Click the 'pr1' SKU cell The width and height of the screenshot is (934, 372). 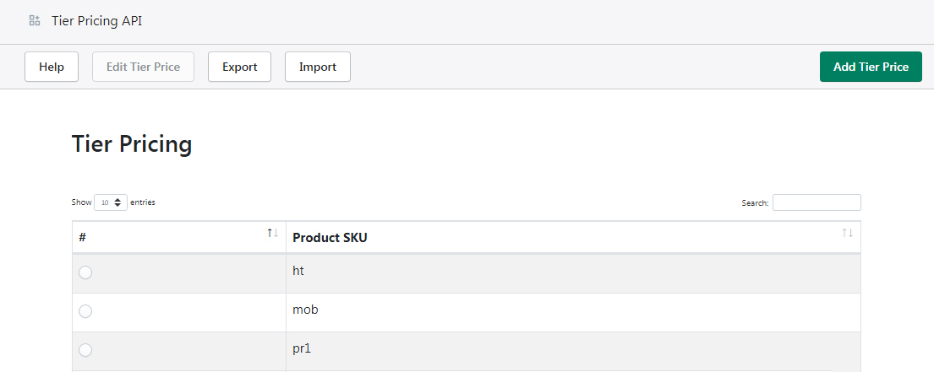pyautogui.click(x=303, y=348)
